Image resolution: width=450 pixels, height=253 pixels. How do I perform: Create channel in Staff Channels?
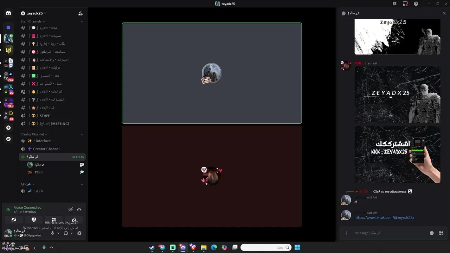pos(82,21)
